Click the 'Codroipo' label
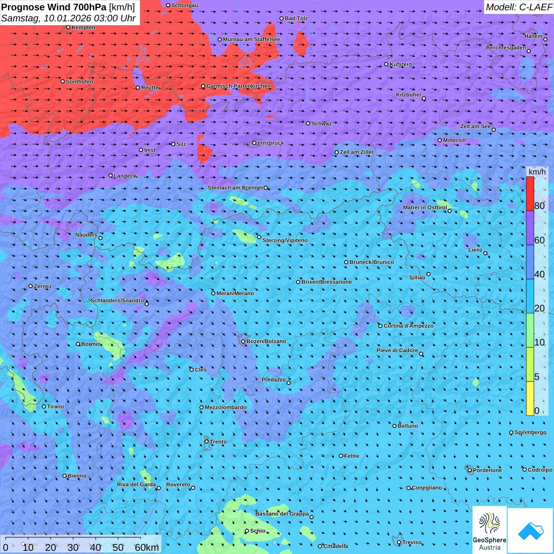This screenshot has height=554, width=554. (540, 470)
